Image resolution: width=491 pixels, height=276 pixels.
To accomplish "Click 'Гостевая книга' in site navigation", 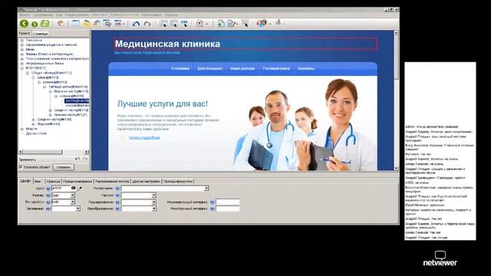I will point(276,68).
